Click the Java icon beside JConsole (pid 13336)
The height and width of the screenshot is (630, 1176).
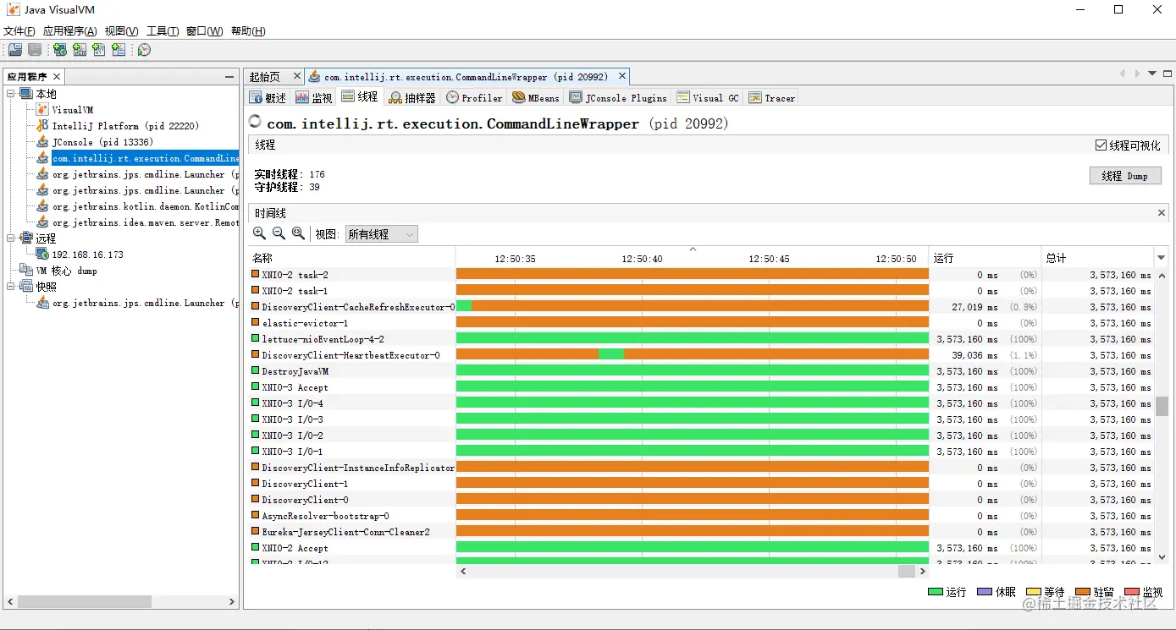tap(42, 142)
